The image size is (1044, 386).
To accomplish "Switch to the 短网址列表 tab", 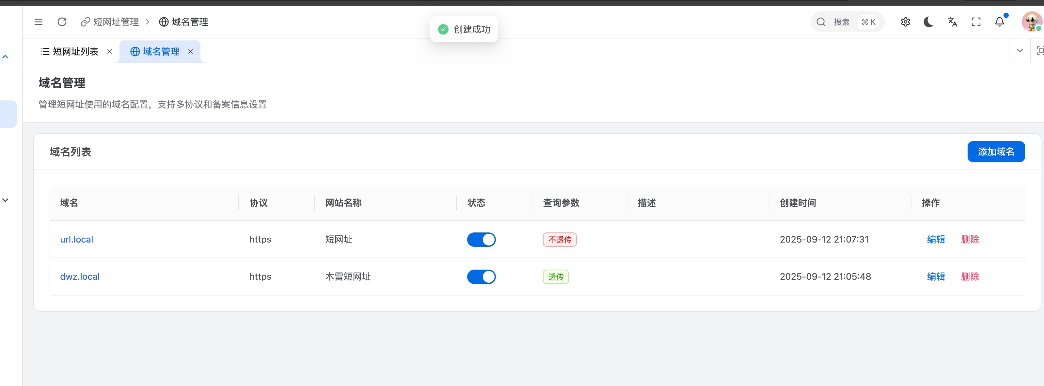I will point(75,52).
